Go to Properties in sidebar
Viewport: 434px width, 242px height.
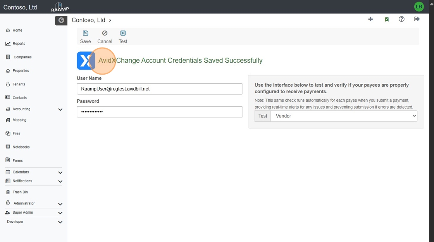click(21, 71)
